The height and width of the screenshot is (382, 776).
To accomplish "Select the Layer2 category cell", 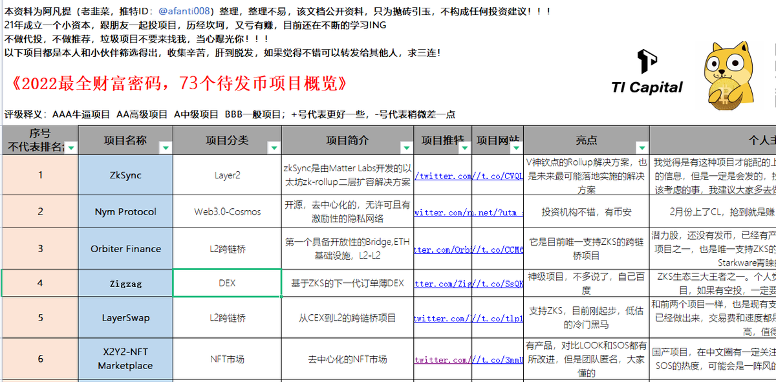I will (227, 175).
